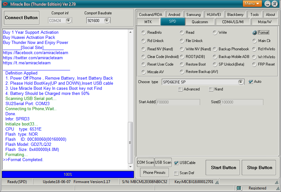The height and width of the screenshot is (192, 281).
Task: Select Restore Backup (AV) option
Action: pyautogui.click(x=199, y=72)
